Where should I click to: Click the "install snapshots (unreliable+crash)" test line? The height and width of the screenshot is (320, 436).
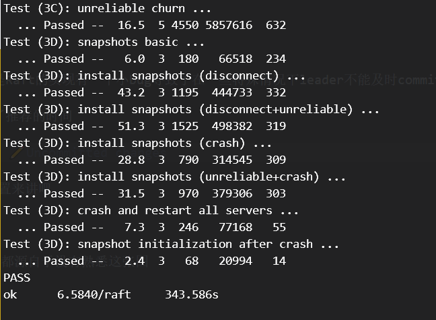(x=174, y=177)
